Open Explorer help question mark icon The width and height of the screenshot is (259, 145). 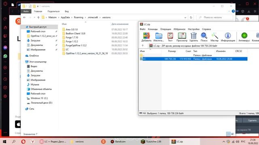point(233,11)
